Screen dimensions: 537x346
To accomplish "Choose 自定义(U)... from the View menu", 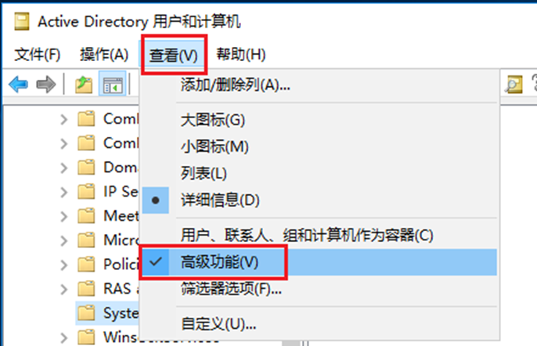I will pos(218,323).
